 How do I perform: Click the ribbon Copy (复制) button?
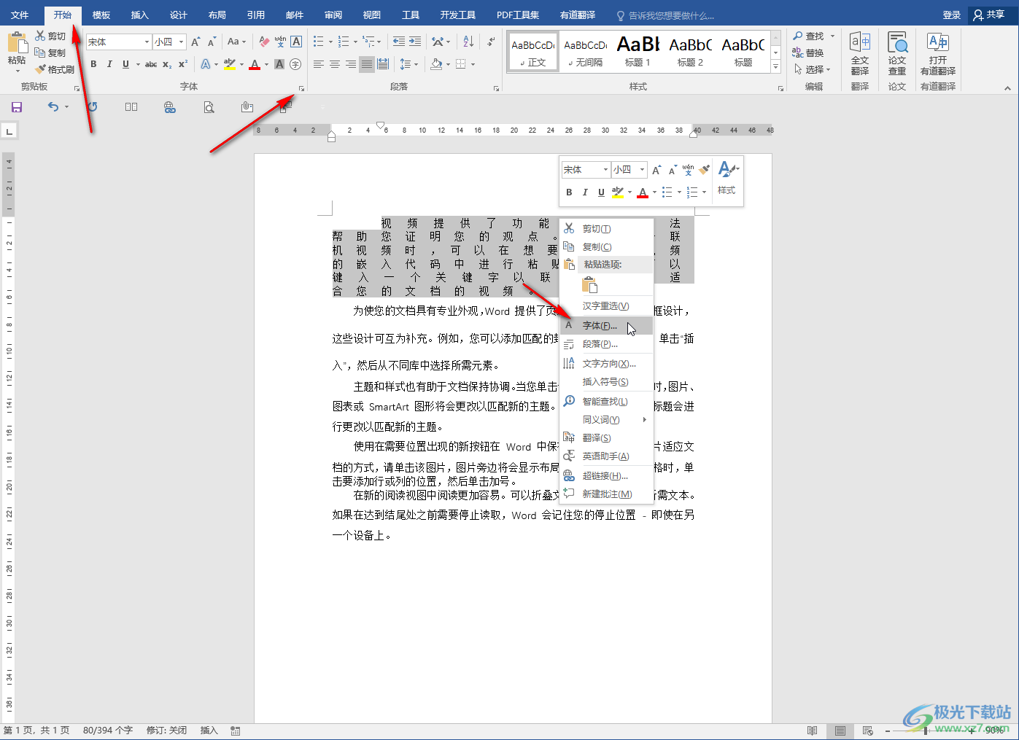50,52
